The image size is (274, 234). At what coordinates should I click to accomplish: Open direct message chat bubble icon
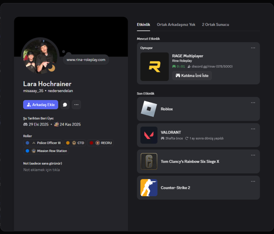pos(65,105)
